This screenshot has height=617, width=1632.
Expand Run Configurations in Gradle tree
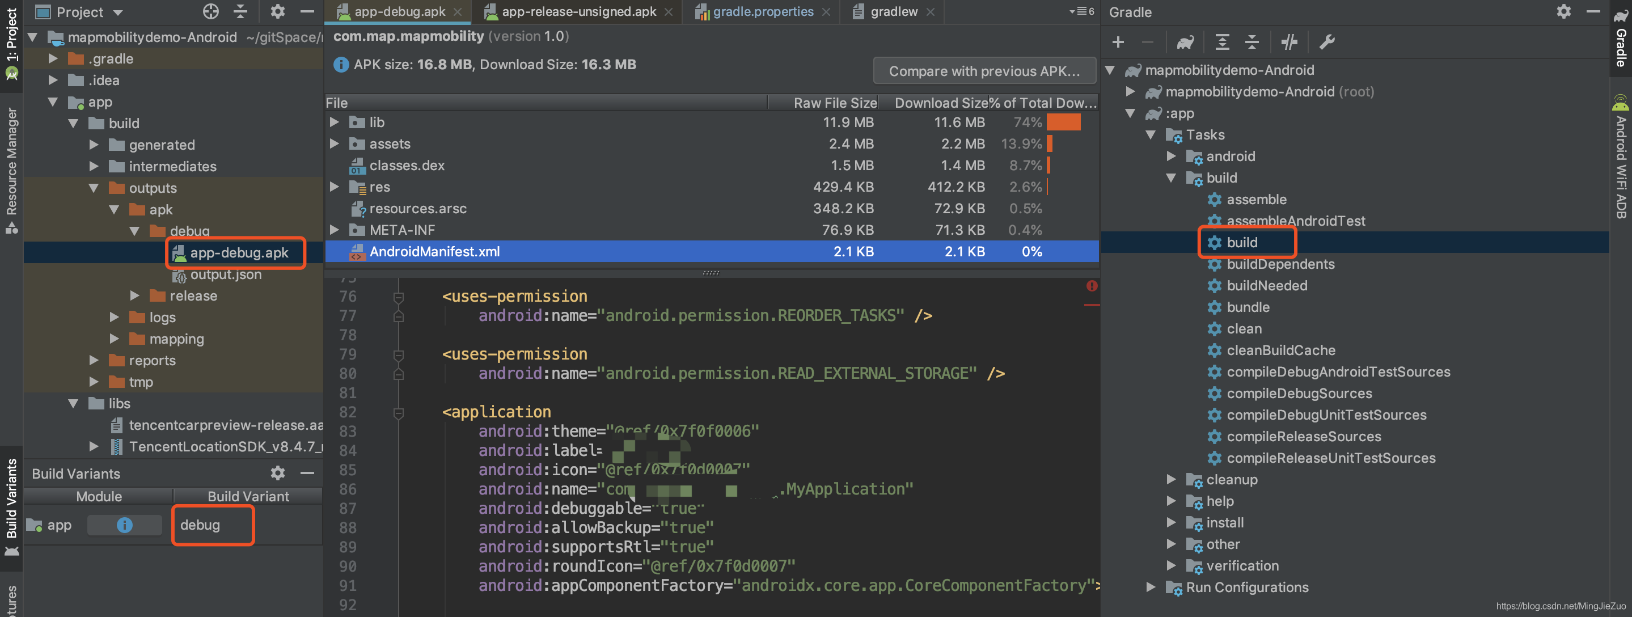click(1151, 587)
